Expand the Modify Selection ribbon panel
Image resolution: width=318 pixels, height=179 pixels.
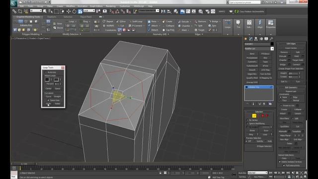click(x=72, y=34)
